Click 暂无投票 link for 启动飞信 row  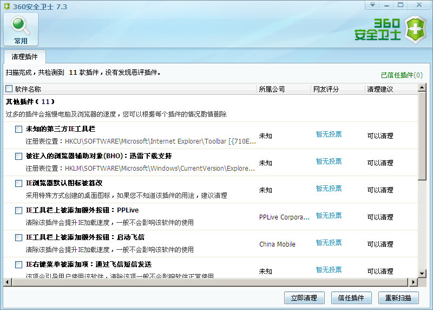click(329, 243)
